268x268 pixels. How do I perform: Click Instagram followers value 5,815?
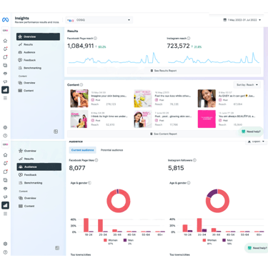coord(176,168)
